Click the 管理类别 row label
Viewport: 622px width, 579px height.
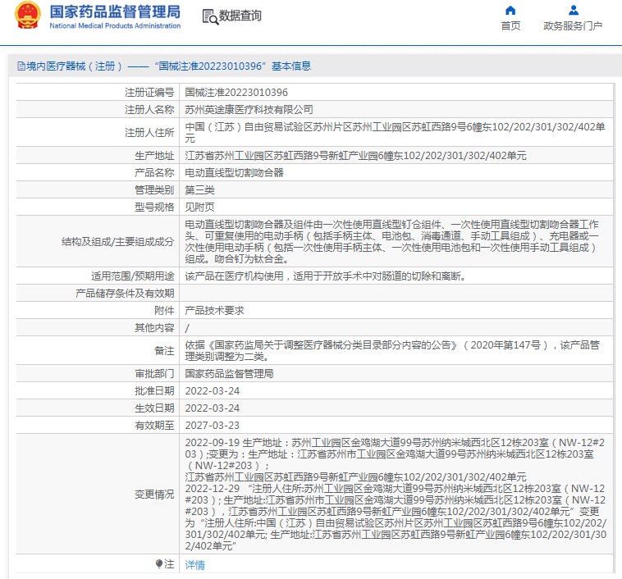[x=154, y=190]
